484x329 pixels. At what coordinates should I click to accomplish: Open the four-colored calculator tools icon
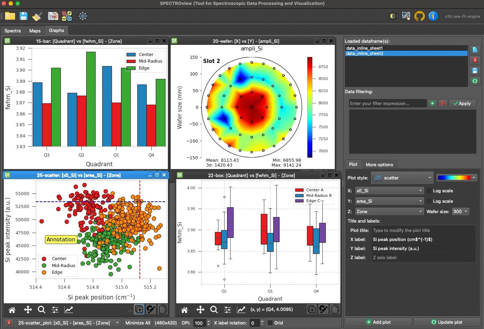click(x=67, y=16)
